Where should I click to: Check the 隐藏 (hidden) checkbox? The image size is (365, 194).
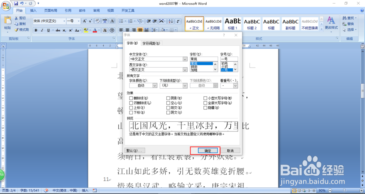click(x=205, y=108)
